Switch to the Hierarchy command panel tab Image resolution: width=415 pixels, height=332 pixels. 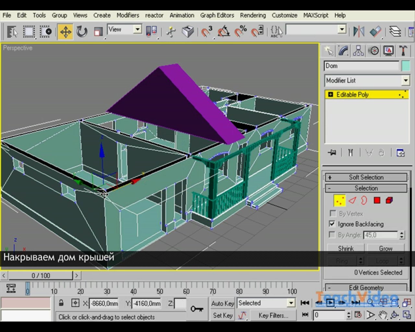tap(358, 51)
